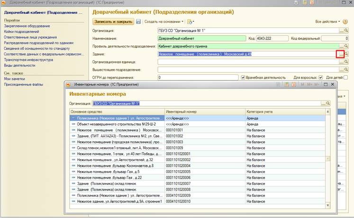The height and width of the screenshot is (218, 354).
Task: Open the report icon dropdown in toolbar
Action: (x=191, y=22)
